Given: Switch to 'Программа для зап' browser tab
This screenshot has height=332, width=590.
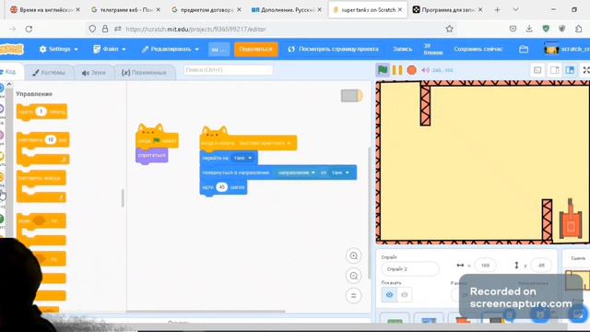Looking at the screenshot, I should (x=447, y=10).
